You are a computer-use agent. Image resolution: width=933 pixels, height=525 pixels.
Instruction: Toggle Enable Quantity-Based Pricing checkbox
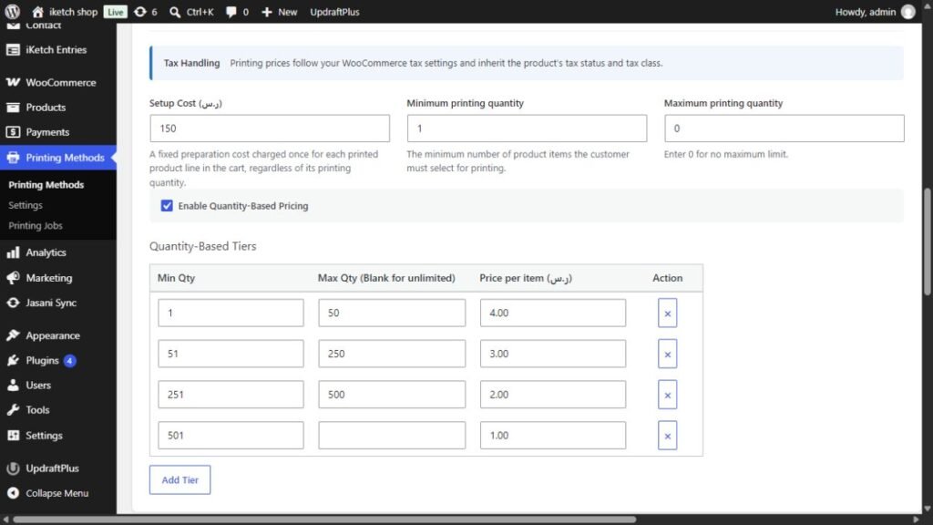(x=167, y=206)
